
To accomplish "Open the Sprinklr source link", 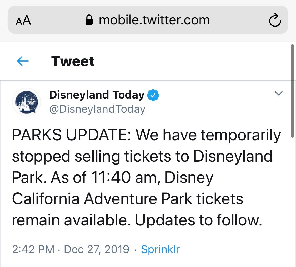I will pos(160,249).
